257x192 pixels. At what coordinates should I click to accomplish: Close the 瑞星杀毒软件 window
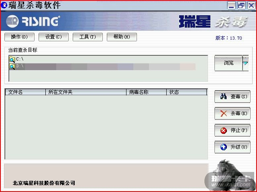click(251, 5)
